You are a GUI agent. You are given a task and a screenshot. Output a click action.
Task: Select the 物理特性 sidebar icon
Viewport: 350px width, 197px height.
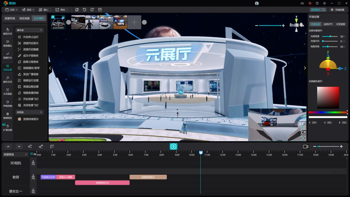click(x=7, y=116)
